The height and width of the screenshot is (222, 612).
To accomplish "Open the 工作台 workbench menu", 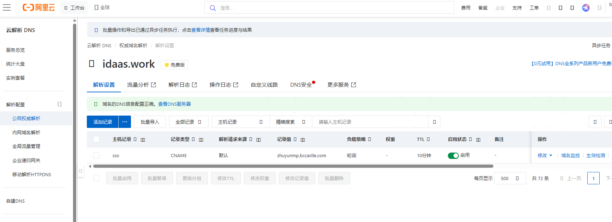I will (74, 7).
